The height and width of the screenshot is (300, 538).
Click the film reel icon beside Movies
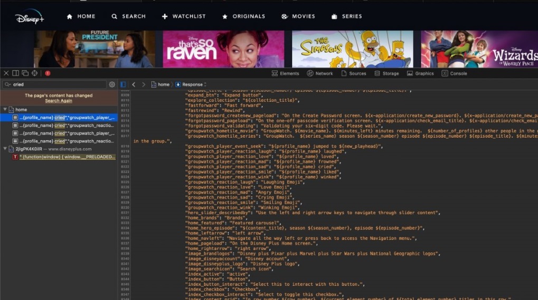point(285,16)
